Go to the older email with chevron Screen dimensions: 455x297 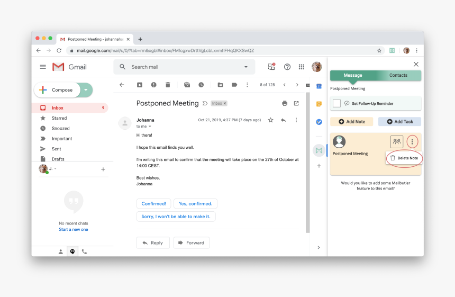pos(297,85)
